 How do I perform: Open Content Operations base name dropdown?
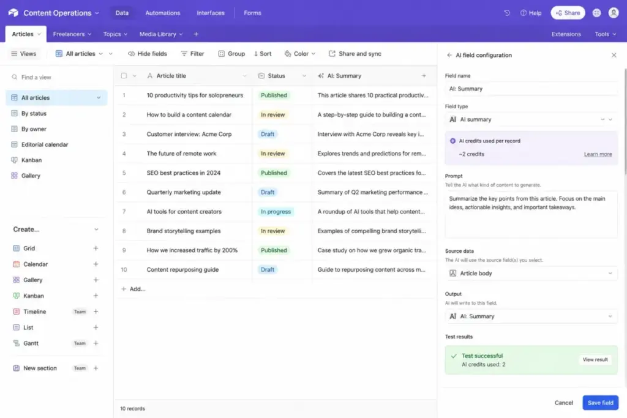coord(97,13)
